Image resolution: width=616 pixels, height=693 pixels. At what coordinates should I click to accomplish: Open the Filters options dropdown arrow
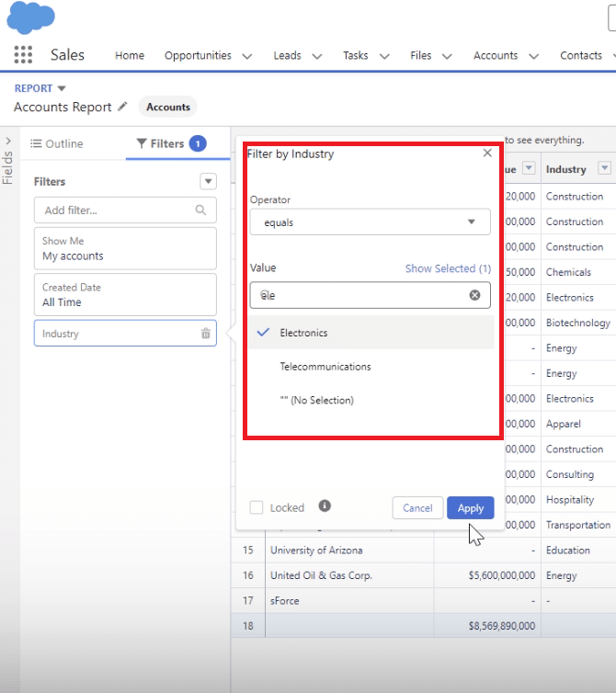click(x=209, y=181)
